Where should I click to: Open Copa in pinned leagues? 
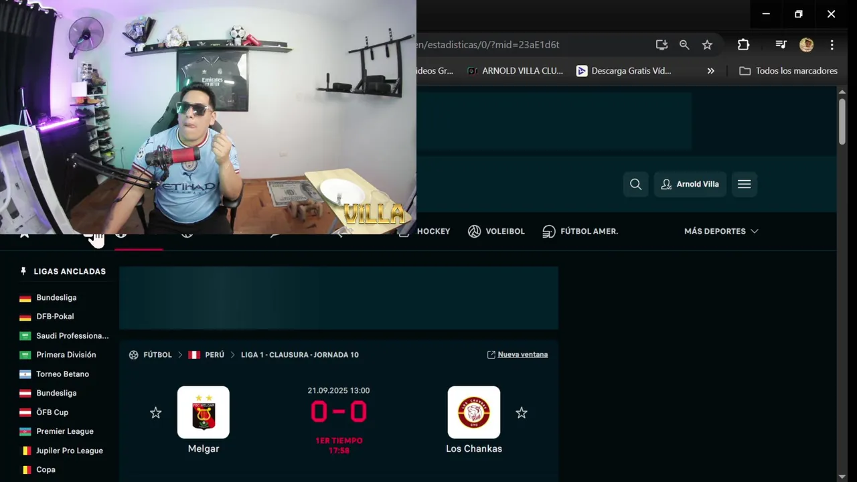click(x=46, y=470)
